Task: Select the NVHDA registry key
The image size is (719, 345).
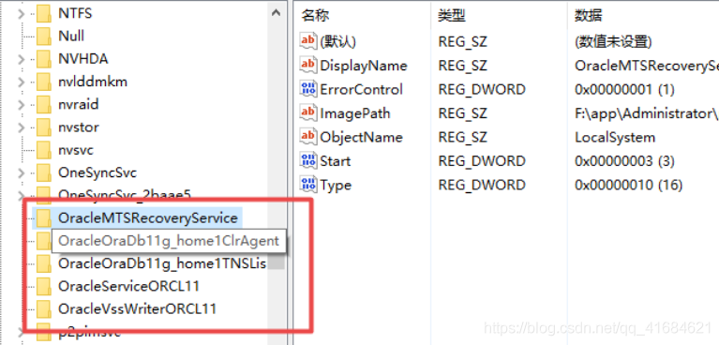Action: point(83,59)
